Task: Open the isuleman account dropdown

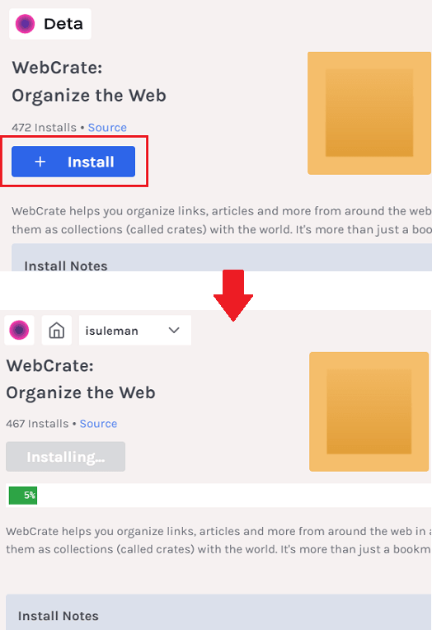Action: [135, 331]
